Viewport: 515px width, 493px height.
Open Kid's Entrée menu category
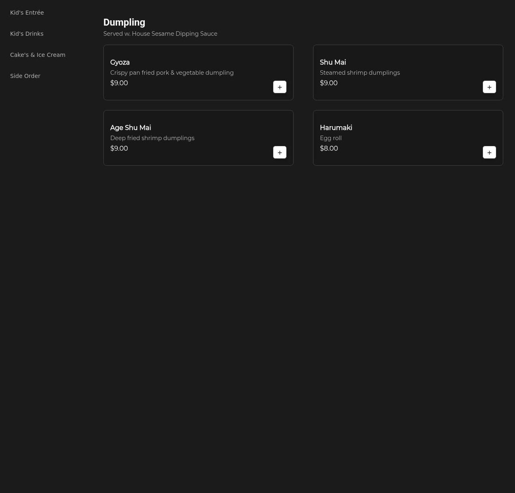click(27, 13)
